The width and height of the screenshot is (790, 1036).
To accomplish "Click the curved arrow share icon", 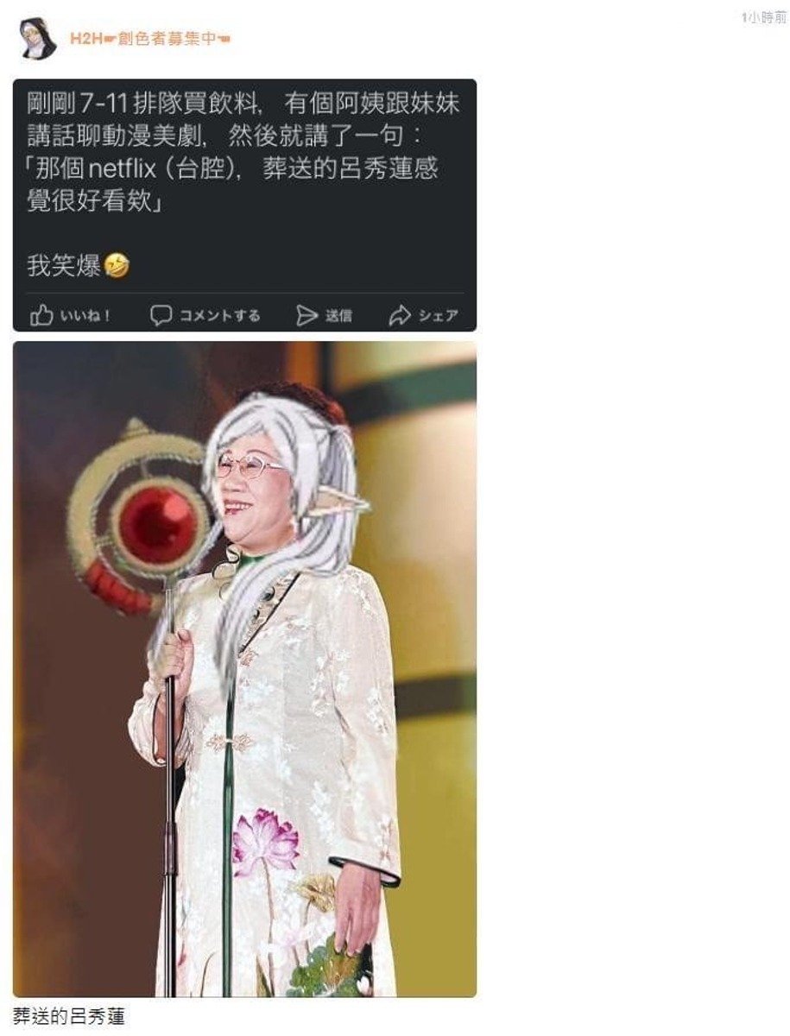I will pyautogui.click(x=400, y=316).
